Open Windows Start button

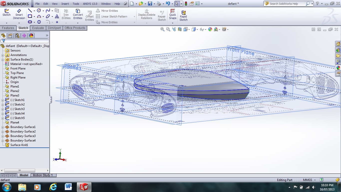click(6, 187)
